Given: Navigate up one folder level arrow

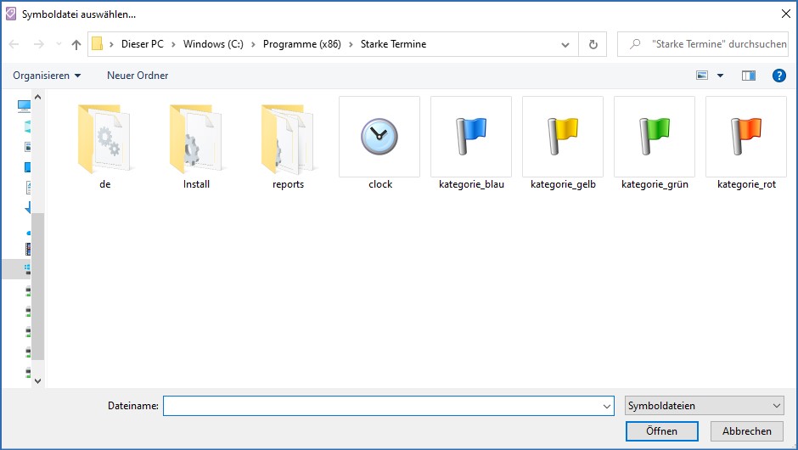Looking at the screenshot, I should click(76, 44).
